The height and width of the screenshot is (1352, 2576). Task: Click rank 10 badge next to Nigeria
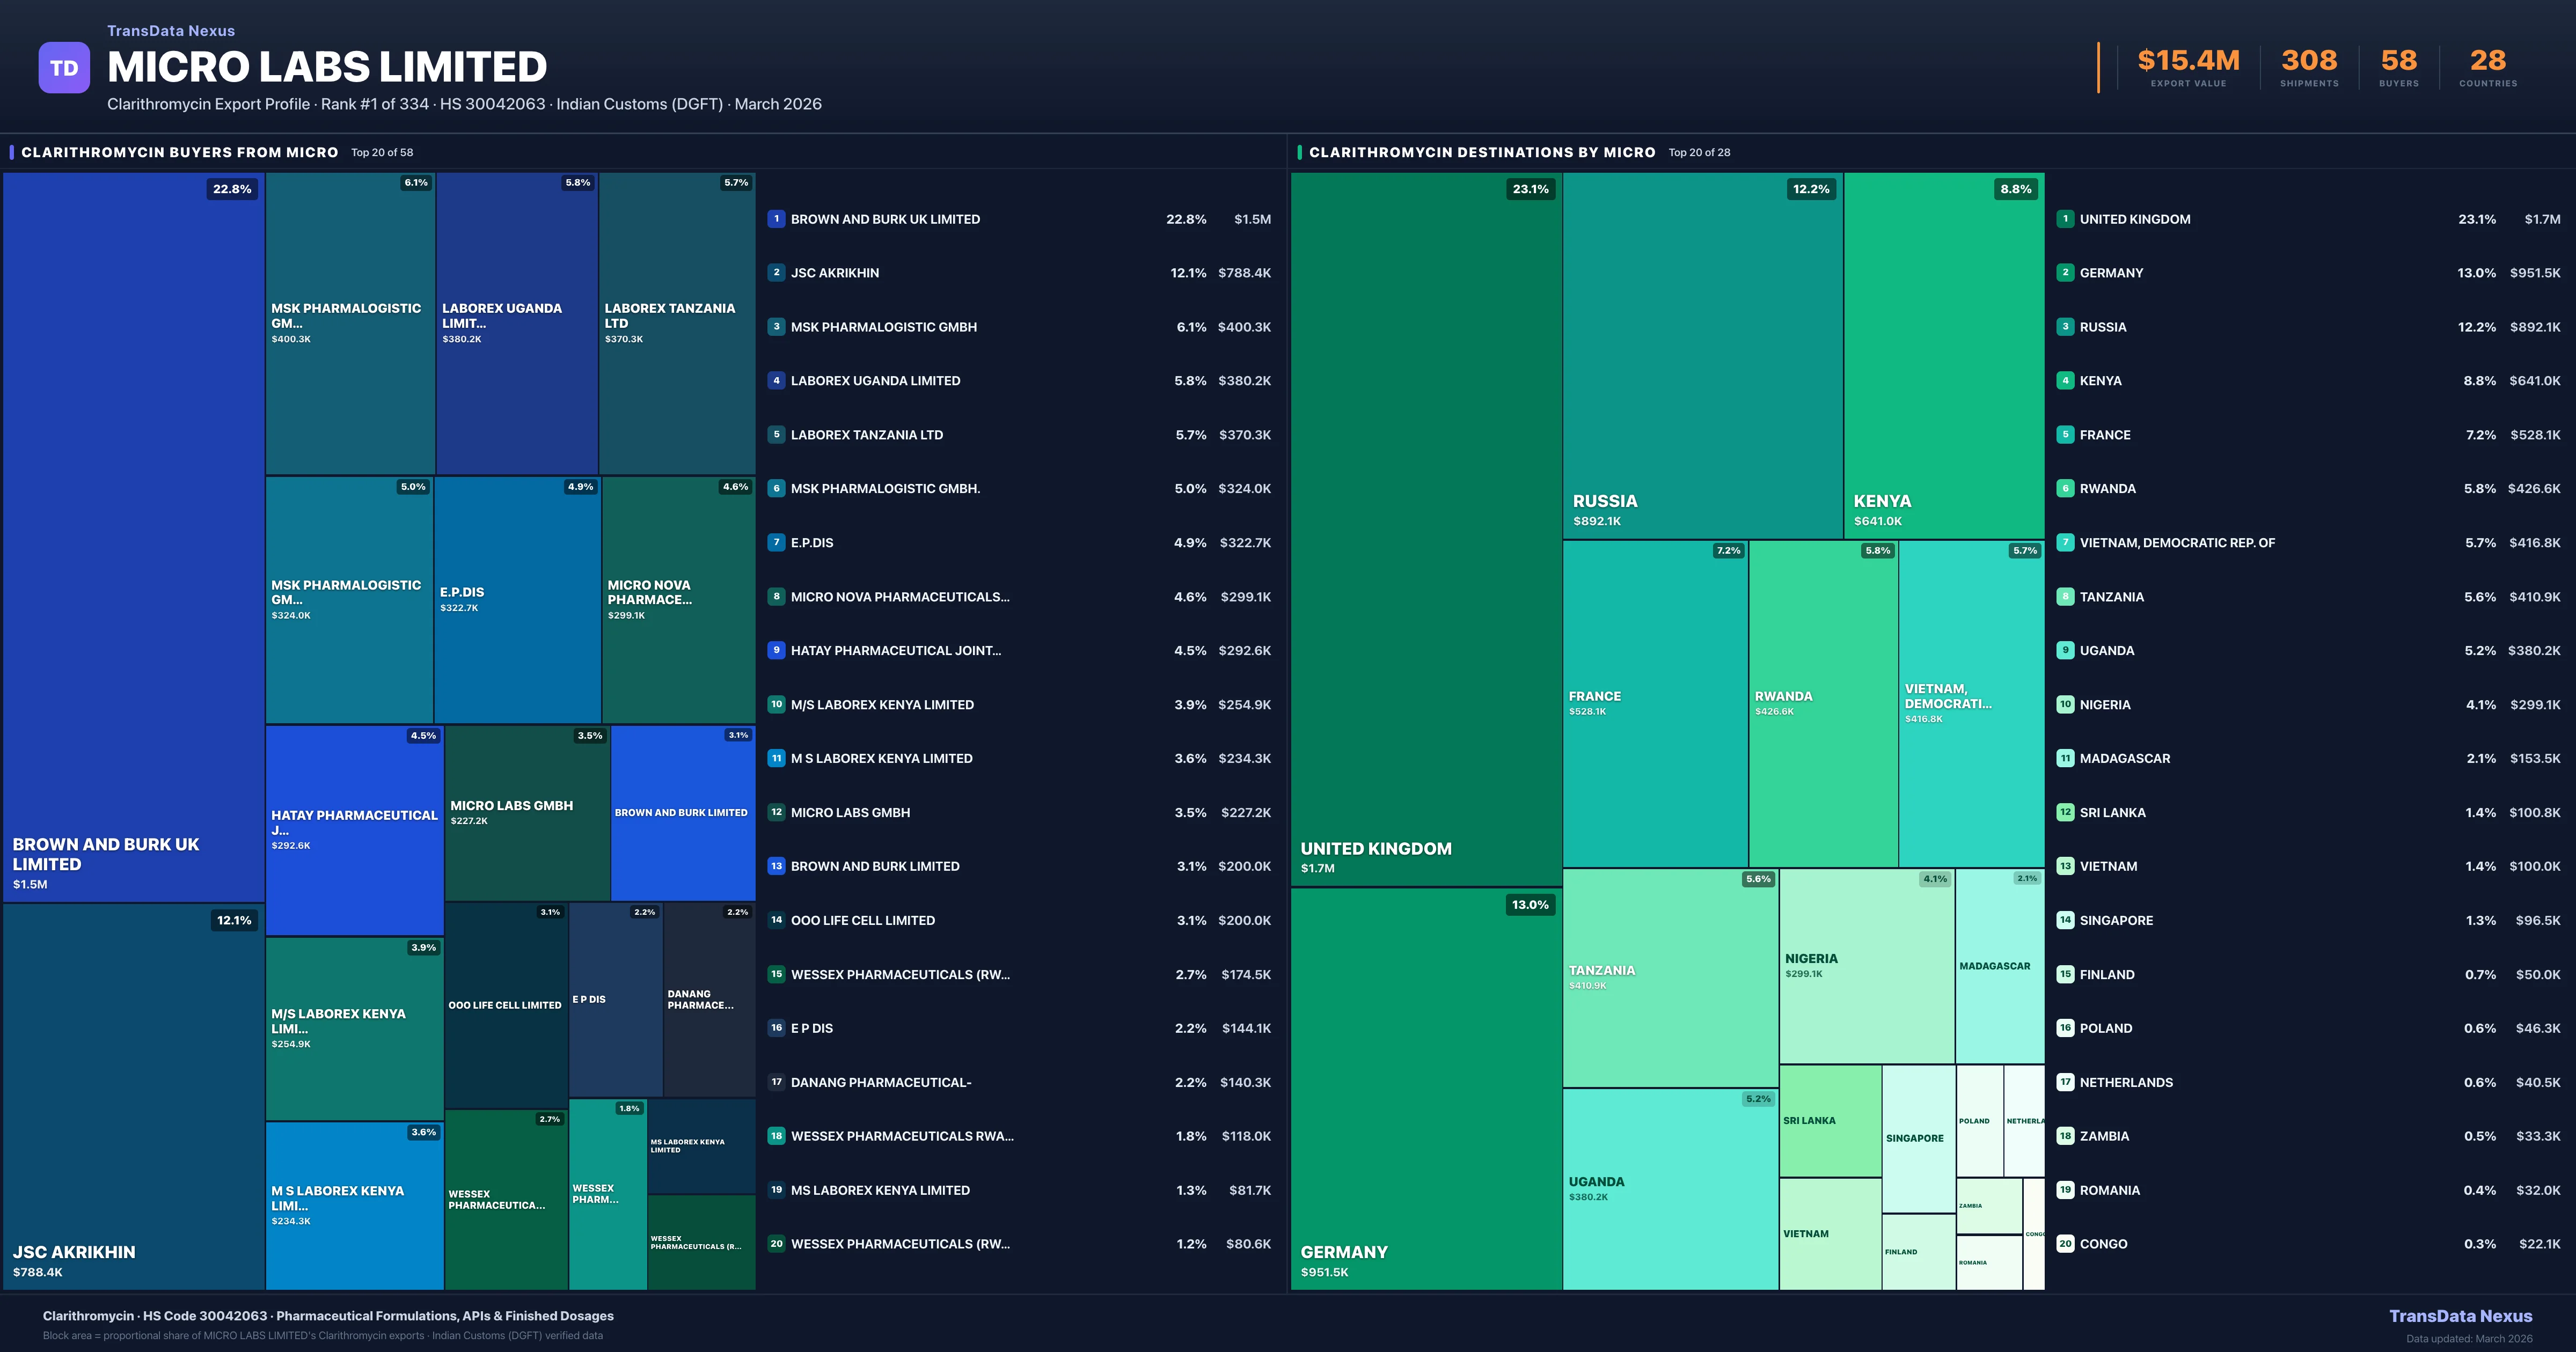point(2065,704)
